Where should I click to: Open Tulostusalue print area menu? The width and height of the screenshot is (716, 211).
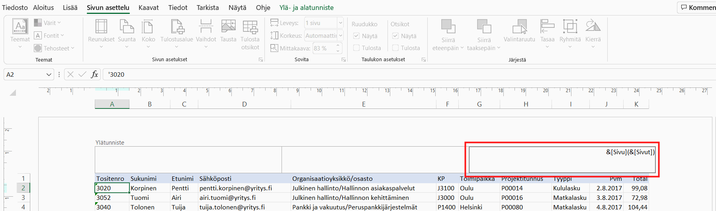click(x=177, y=34)
